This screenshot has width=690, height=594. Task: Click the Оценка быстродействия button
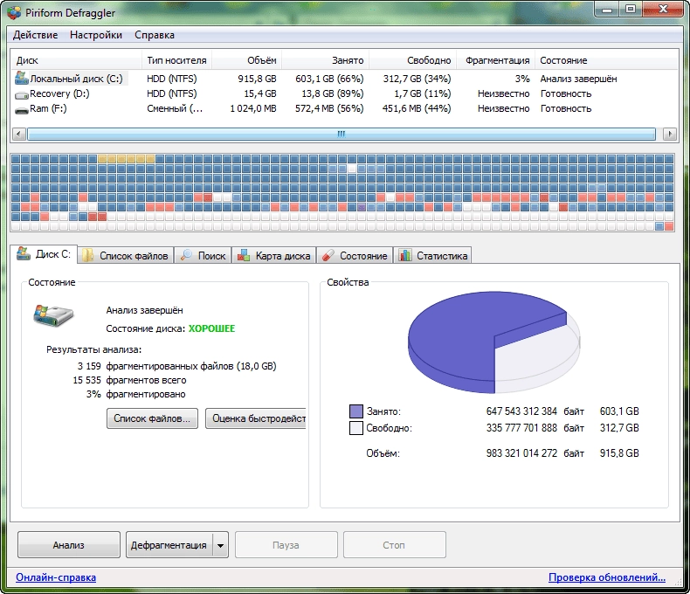click(256, 418)
